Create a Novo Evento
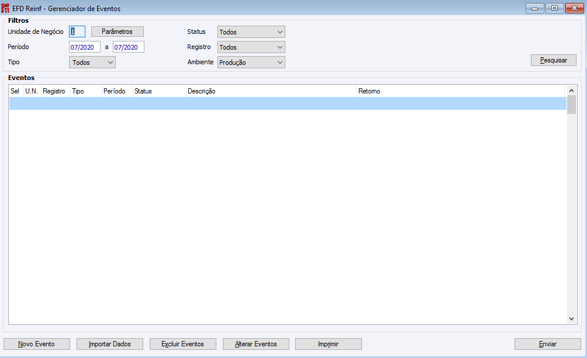587x358 pixels. point(37,344)
